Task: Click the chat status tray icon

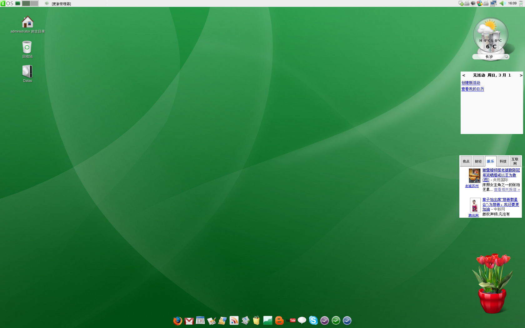Action: tap(461, 3)
